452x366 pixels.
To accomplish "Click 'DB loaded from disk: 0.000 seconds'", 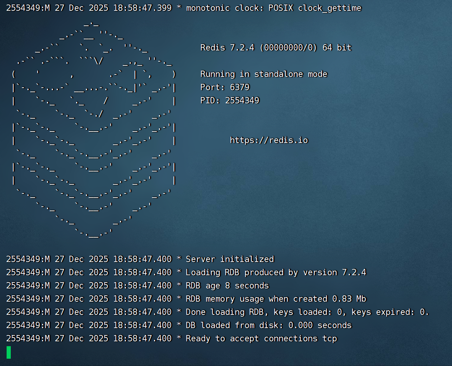I will click(179, 325).
